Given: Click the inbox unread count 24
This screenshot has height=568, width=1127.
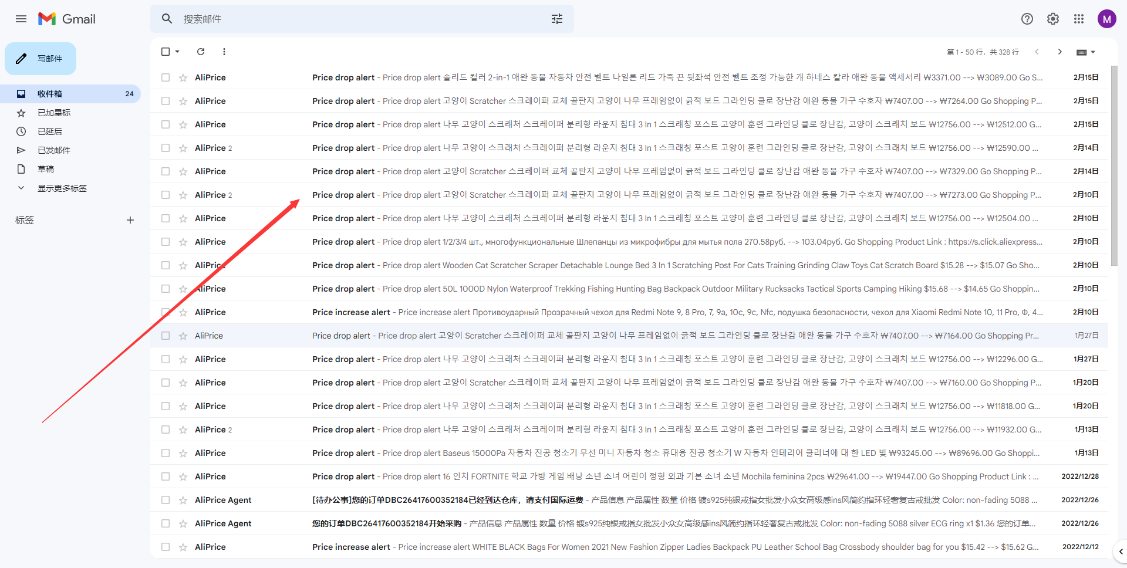Looking at the screenshot, I should (x=129, y=94).
